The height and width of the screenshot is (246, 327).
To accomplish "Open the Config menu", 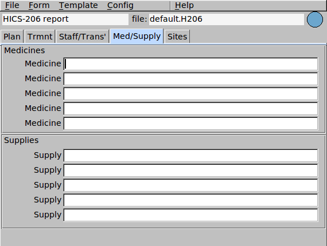I will [x=120, y=5].
